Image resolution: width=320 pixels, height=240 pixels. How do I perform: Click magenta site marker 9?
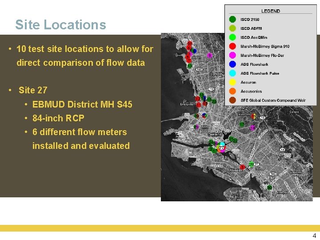coord(210,55)
